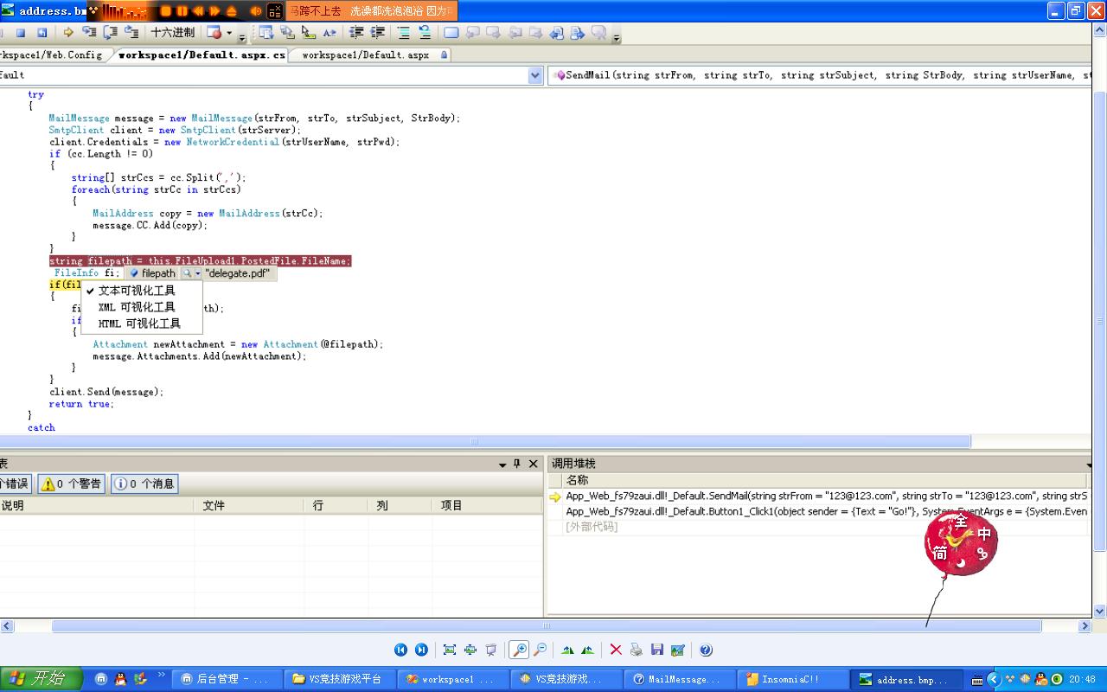Switch to workspace1/Default.aspx tab
The image size is (1107, 692).
(x=365, y=54)
